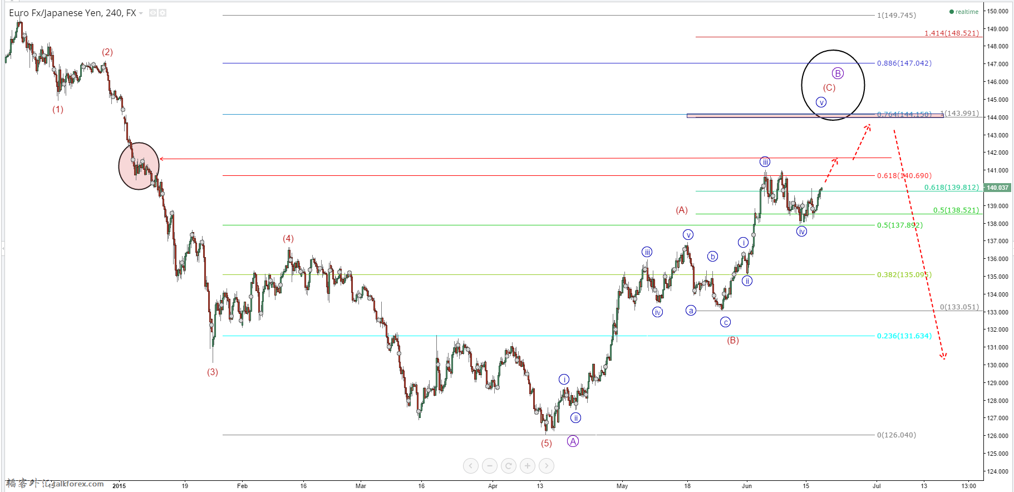Click the 124.000 price scale label
Screen dimensions: 1014x492
[x=998, y=471]
